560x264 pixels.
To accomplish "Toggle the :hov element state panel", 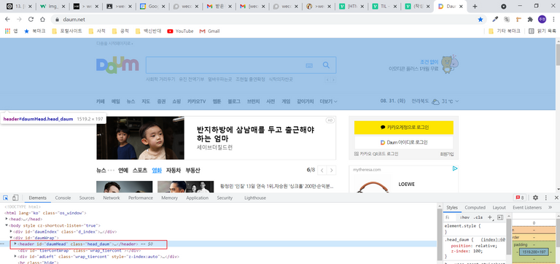I will tap(464, 217).
